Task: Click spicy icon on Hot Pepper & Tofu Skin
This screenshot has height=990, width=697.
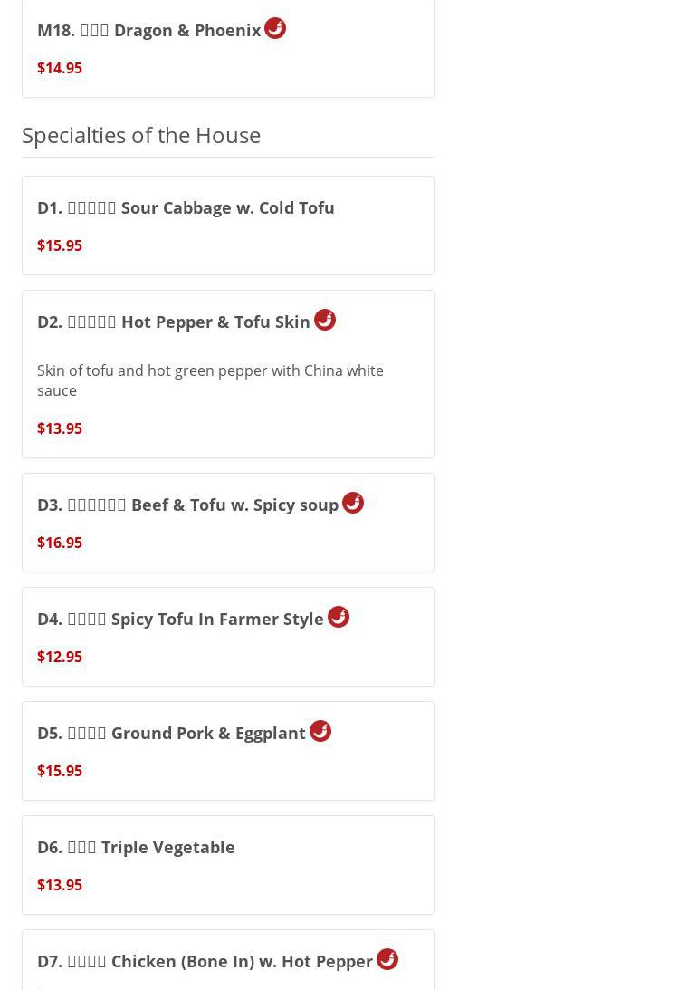Action: pos(325,320)
